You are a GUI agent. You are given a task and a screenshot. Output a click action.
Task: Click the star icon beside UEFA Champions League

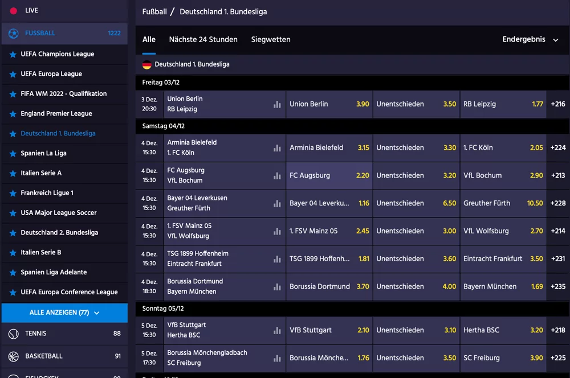(13, 55)
